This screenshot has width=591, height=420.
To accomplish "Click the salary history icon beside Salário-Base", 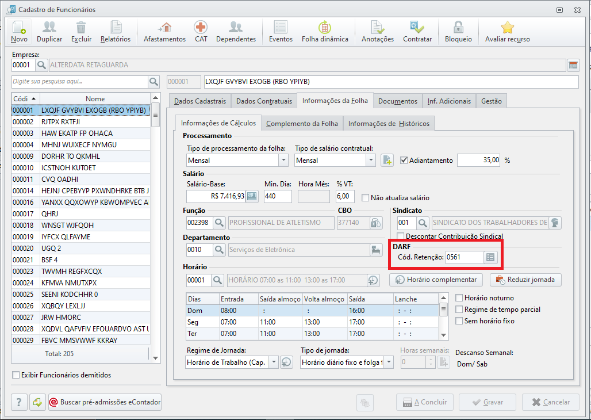I will pyautogui.click(x=252, y=196).
